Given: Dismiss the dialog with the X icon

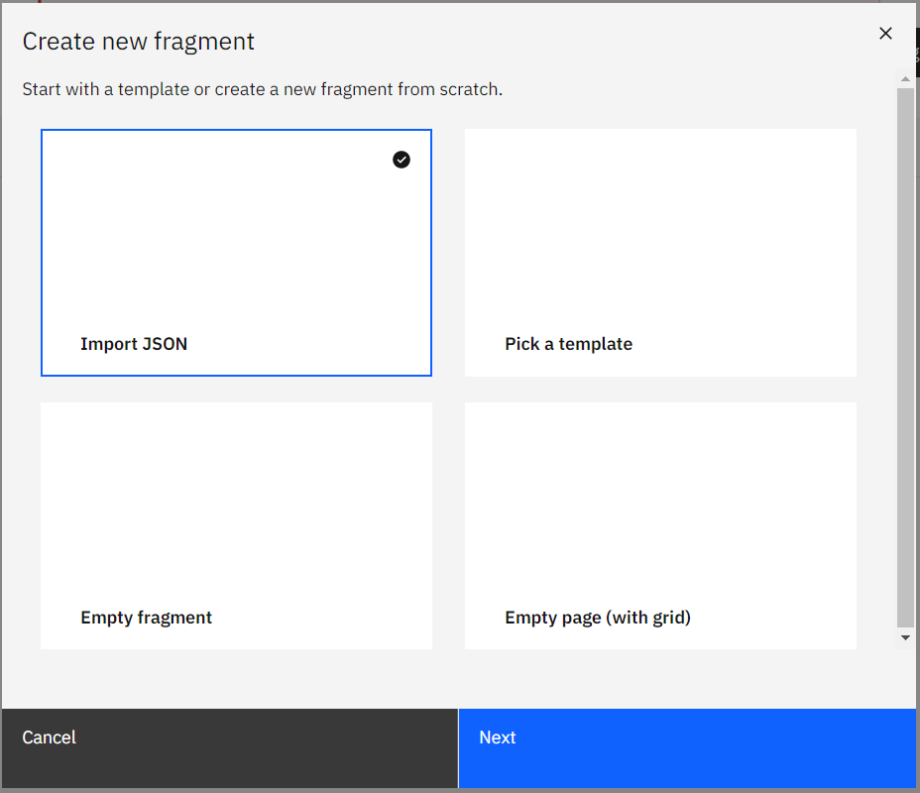Looking at the screenshot, I should (x=885, y=33).
